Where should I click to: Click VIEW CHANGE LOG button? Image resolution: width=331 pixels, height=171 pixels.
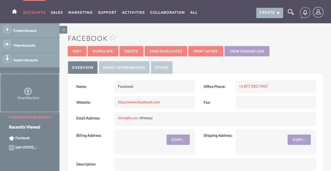pyautogui.click(x=247, y=51)
